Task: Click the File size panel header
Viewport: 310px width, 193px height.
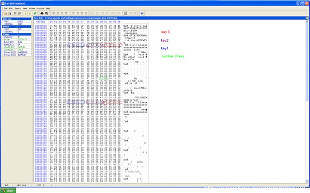Action: pyautogui.click(x=17, y=19)
